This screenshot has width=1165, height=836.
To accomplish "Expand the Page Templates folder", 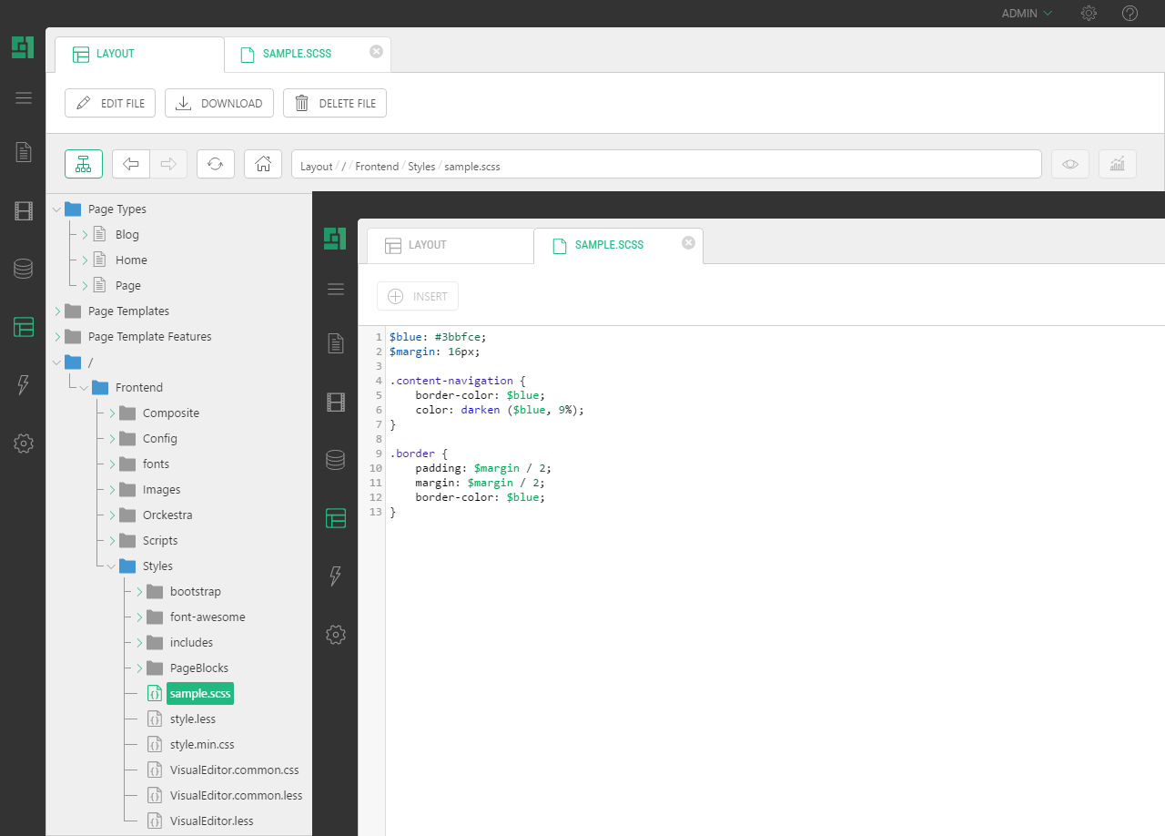I will (56, 311).
